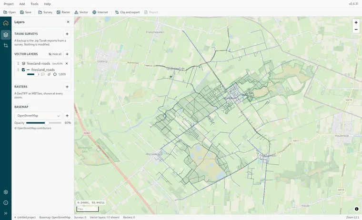
Task: Open the Help menu
Action: (x=47, y=4)
